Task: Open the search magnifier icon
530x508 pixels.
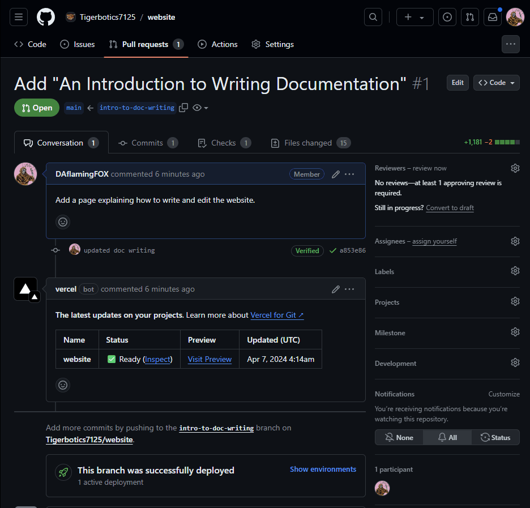Action: pos(373,17)
